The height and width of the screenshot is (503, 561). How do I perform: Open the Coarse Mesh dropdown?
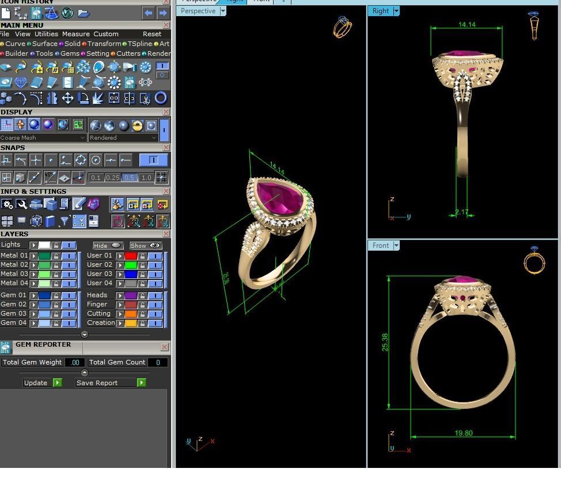coord(43,137)
